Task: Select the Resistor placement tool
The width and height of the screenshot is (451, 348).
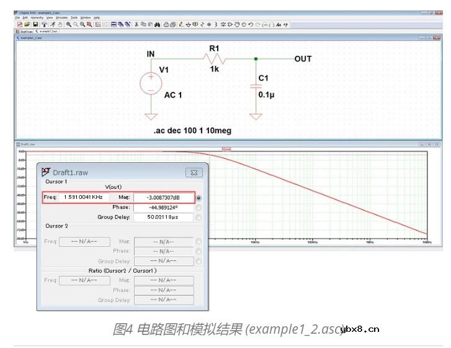Action: tap(202, 25)
